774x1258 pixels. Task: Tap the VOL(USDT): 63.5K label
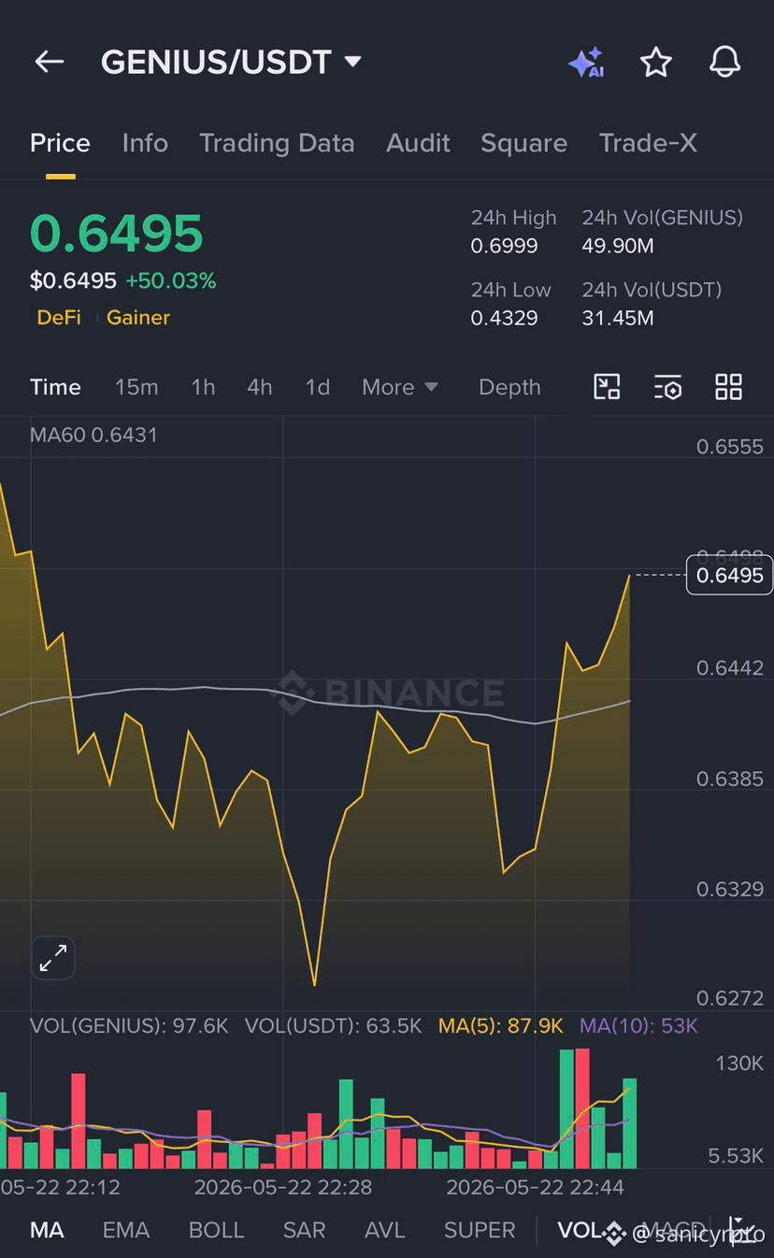pos(333,1026)
